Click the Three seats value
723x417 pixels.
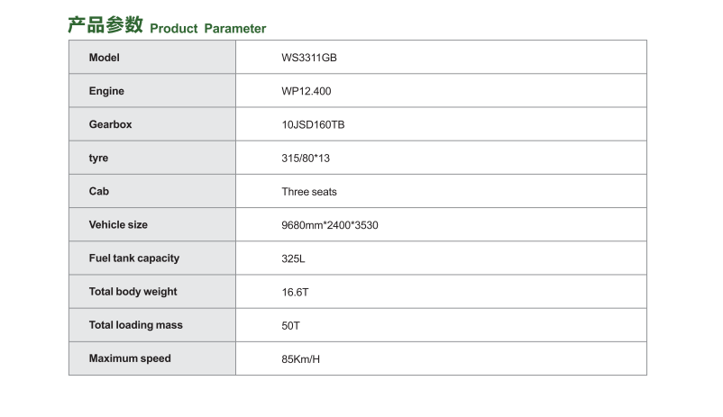[309, 192]
